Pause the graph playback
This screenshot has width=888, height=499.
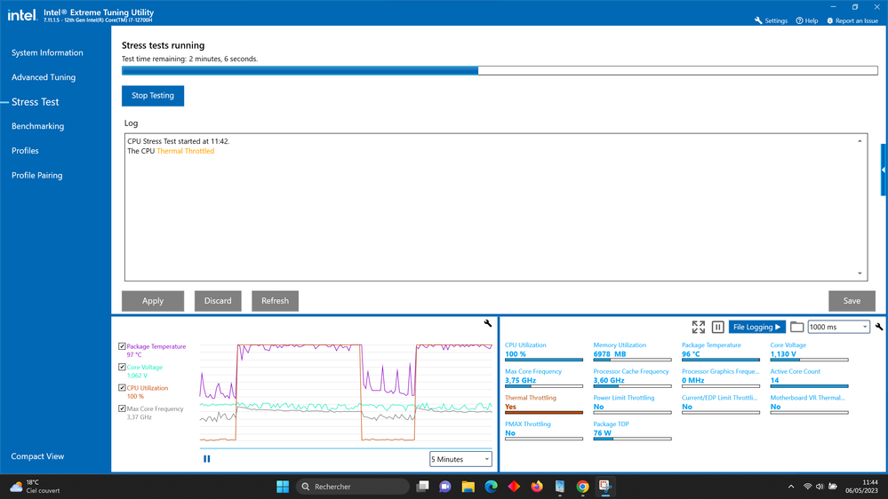pyautogui.click(x=207, y=459)
